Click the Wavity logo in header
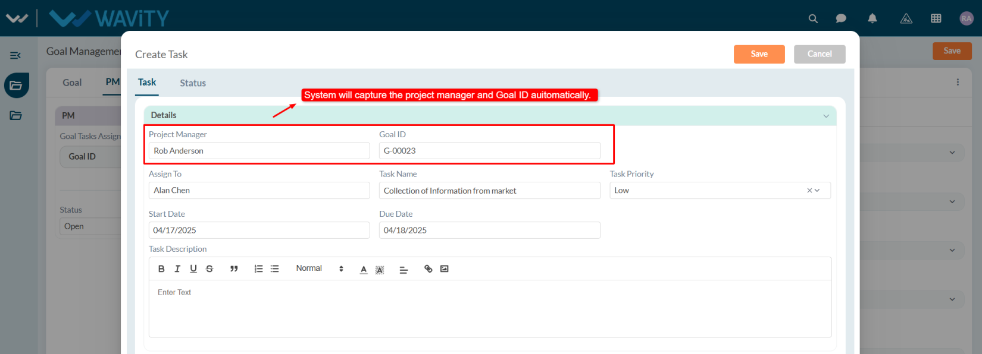Screen dimensions: 982x354 pyautogui.click(x=110, y=18)
